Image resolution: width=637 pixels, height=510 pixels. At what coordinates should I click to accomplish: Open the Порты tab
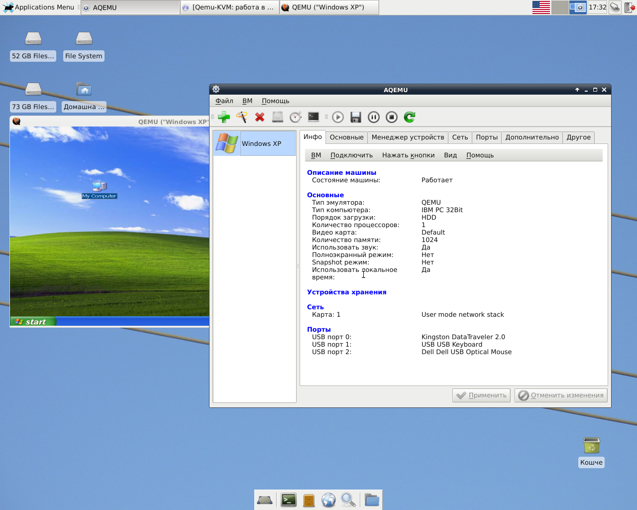(487, 137)
